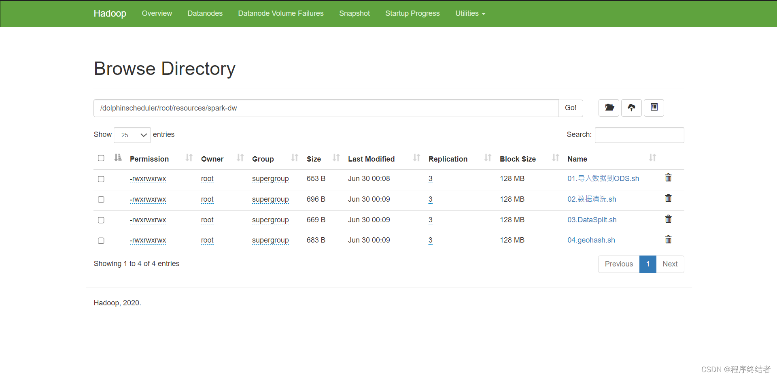
Task: Open the Startup Progress page
Action: pos(412,13)
